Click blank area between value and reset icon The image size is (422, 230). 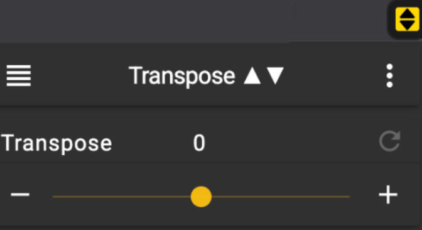click(291, 142)
